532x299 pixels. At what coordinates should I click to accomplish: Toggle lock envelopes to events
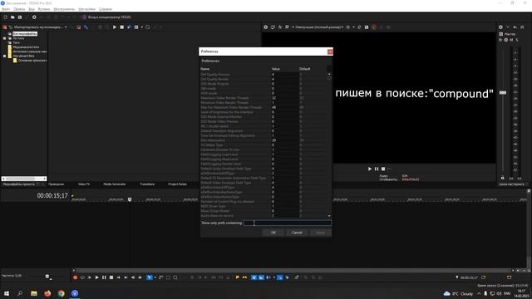point(279,277)
